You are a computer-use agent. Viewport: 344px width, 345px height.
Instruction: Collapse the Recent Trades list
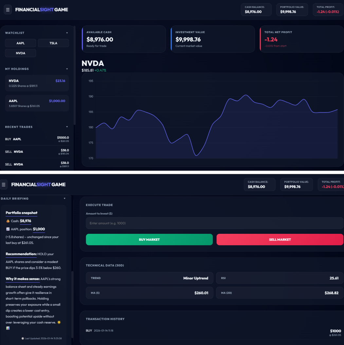(67, 127)
